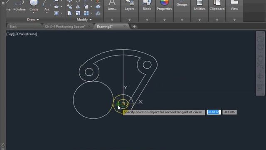This screenshot has width=266, height=150.
Task: Click the -0.6112 dynamic input field
Action: [x=214, y=112]
